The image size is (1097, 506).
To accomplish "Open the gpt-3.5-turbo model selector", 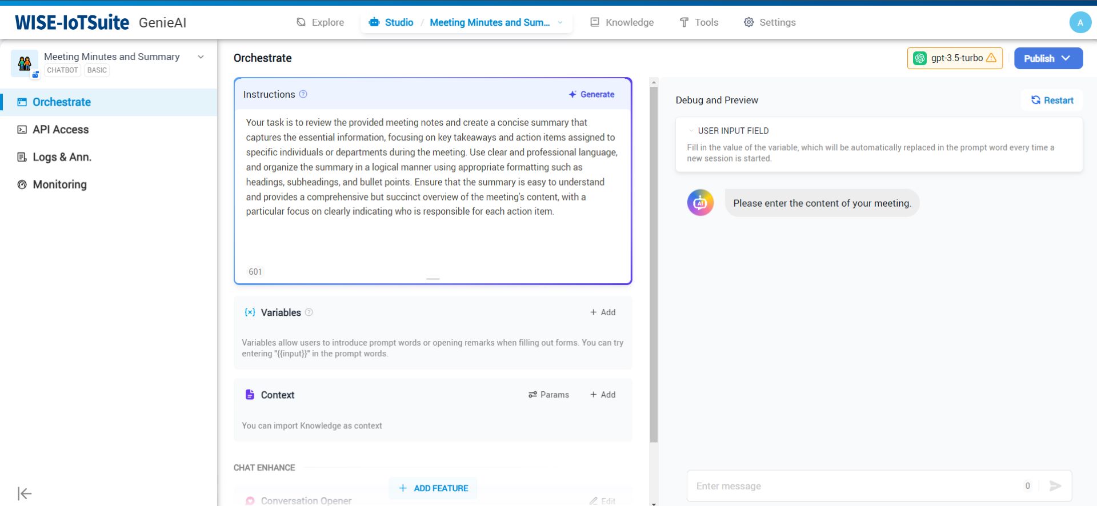I will pyautogui.click(x=955, y=58).
